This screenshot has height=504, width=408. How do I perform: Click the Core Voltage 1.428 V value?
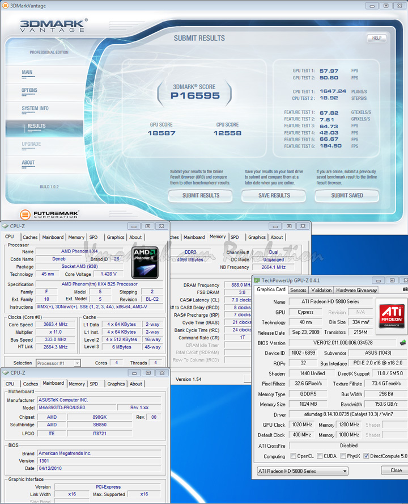coord(108,274)
